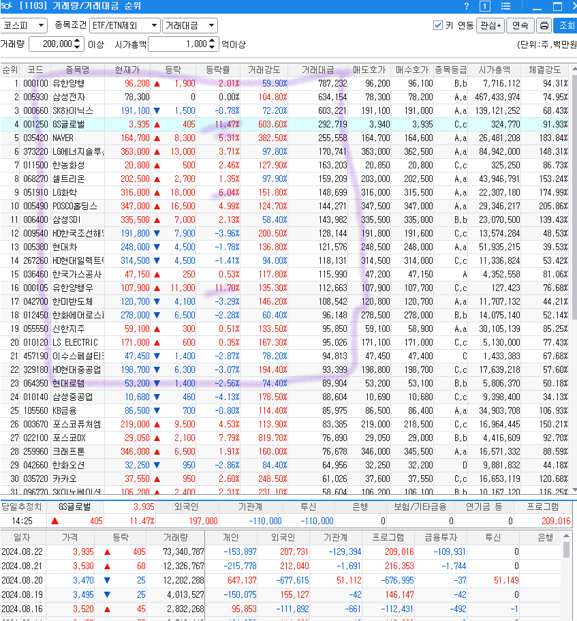Click stock code 000660 cell
The image size is (577, 621).
pyautogui.click(x=35, y=110)
